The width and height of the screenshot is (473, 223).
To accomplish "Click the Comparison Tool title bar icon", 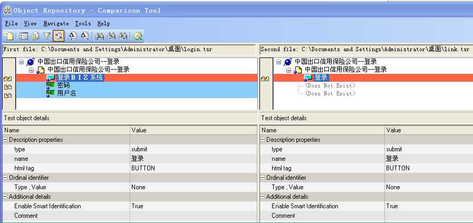I will pyautogui.click(x=7, y=10).
